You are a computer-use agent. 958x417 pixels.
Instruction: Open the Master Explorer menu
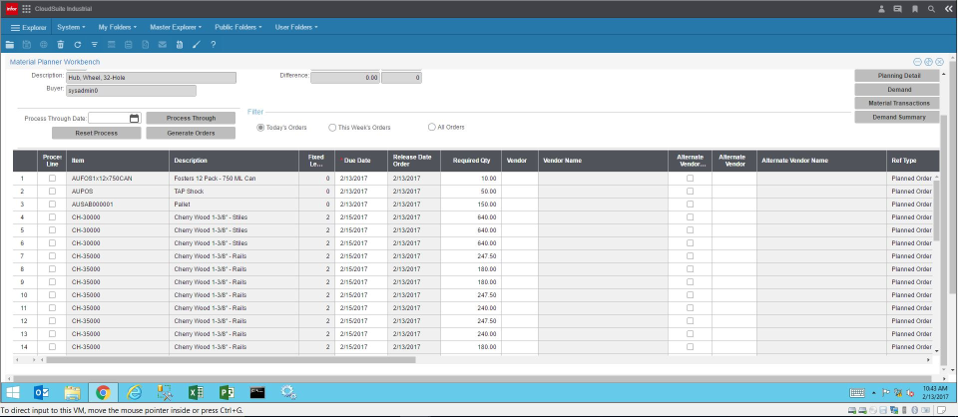(x=177, y=27)
